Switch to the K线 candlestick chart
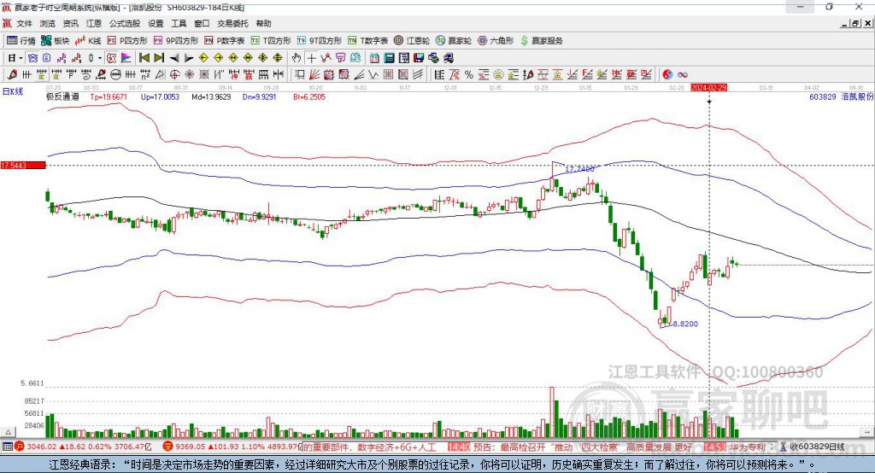The height and width of the screenshot is (473, 875). 88,41
